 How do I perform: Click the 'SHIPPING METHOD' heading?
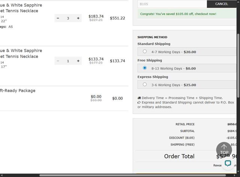[x=152, y=37]
